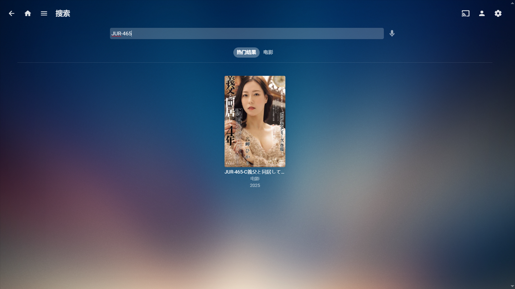
Task: Open the Home screen icon
Action: click(28, 13)
